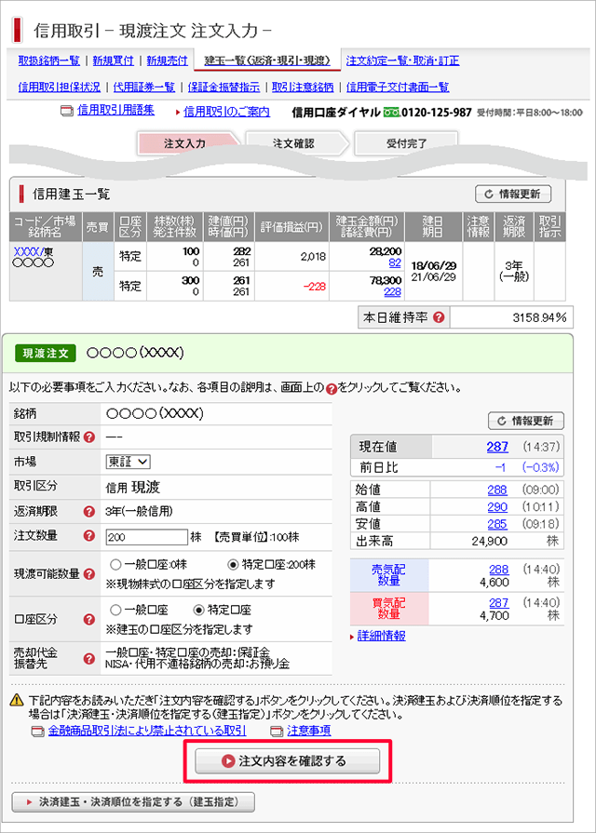
Task: Select 一般口座:0株 for deliverable quantity
Action: 116,564
